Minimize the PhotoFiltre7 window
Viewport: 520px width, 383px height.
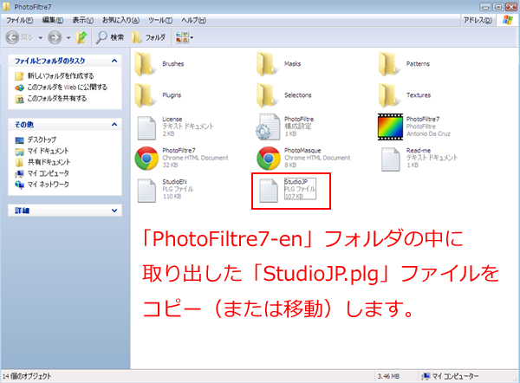[486, 7]
